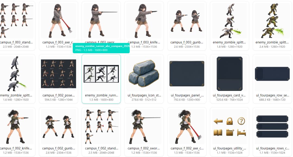Open the campus_f_002 axe character image
Image resolution: width=293 pixels, height=157 pixels.
tap(187, 127)
